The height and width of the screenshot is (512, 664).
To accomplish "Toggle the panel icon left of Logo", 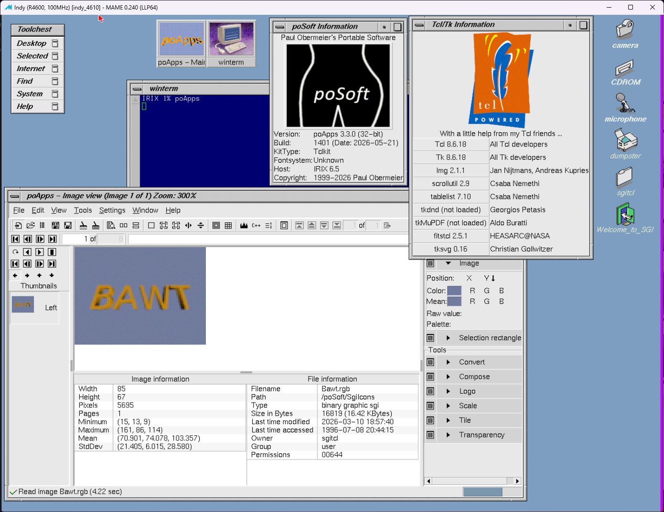I will tap(430, 391).
